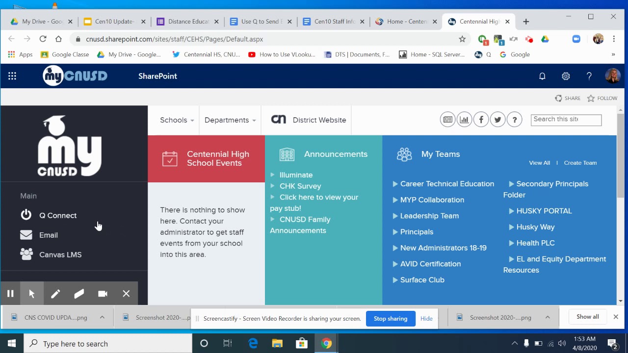
Task: Open Chrome's three-dot menu
Action: (x=614, y=39)
